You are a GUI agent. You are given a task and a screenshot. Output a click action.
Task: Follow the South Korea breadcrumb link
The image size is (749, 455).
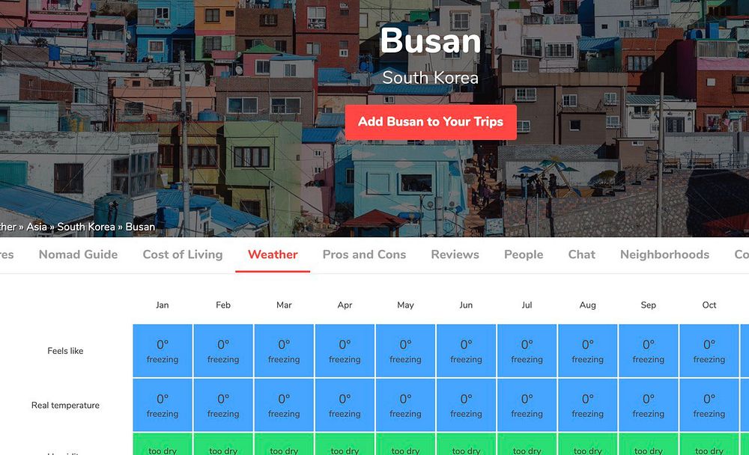pyautogui.click(x=86, y=227)
